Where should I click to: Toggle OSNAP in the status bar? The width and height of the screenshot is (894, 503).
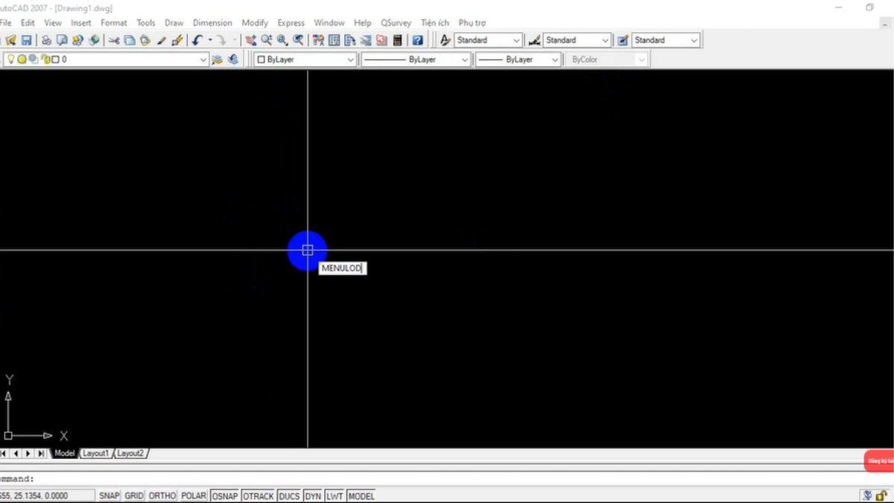224,496
